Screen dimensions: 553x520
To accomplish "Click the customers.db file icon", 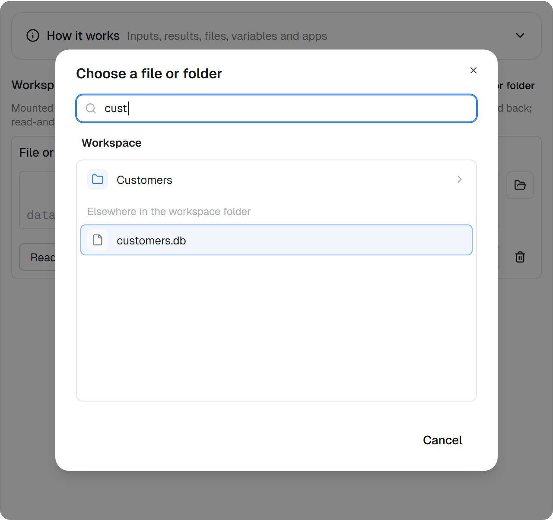I will coord(98,240).
